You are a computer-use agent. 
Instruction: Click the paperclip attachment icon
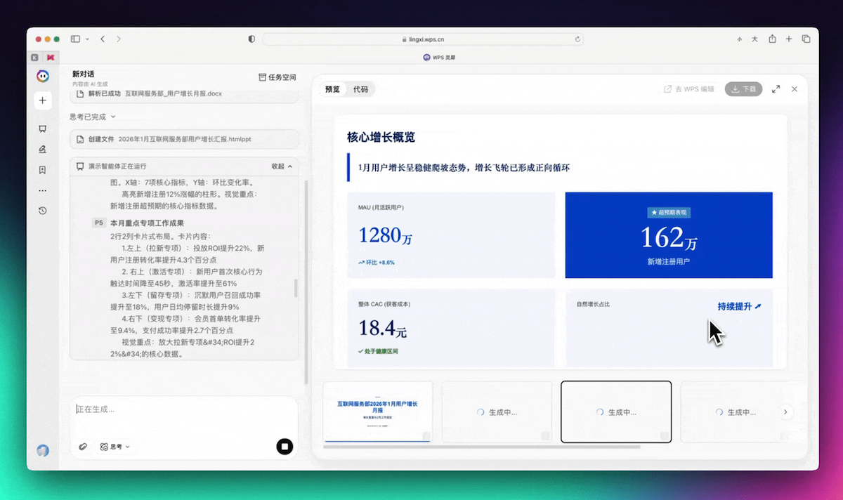[83, 447]
